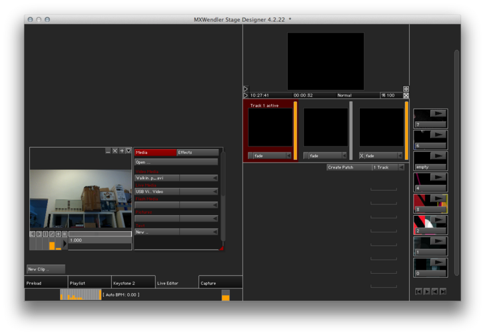Image resolution: width=485 pixels, height=335 pixels.
Task: Open the Live Editor tab
Action: 177,283
